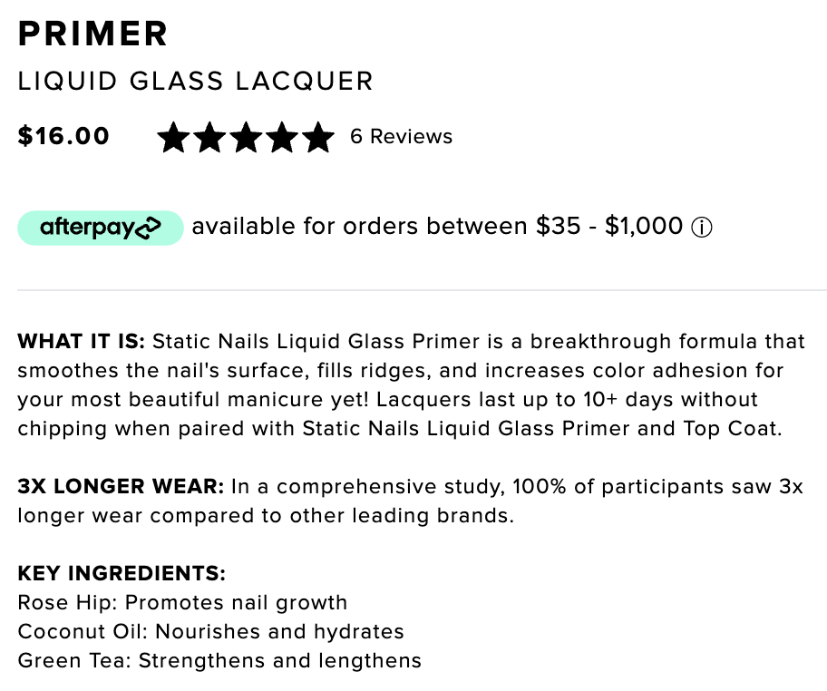Click the KEY INGREDIENTS heading
Screen dimensions: 827x691
(x=122, y=573)
